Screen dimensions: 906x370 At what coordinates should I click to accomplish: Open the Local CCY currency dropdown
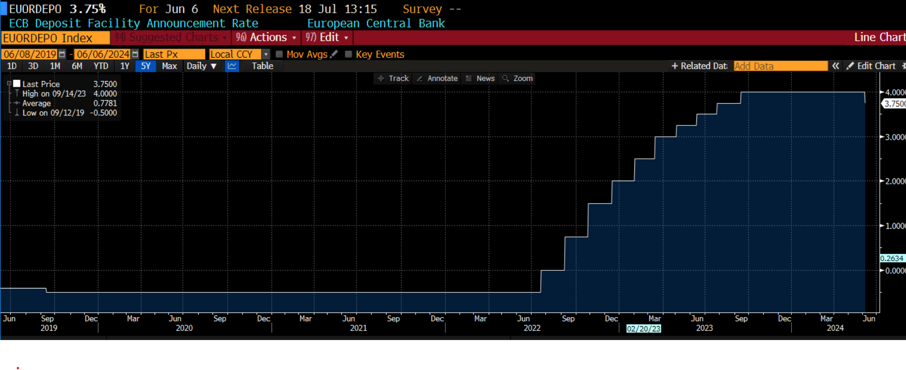pos(266,54)
